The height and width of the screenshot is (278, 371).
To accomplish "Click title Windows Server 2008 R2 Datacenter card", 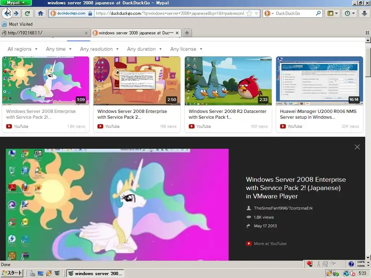I will click(228, 114).
